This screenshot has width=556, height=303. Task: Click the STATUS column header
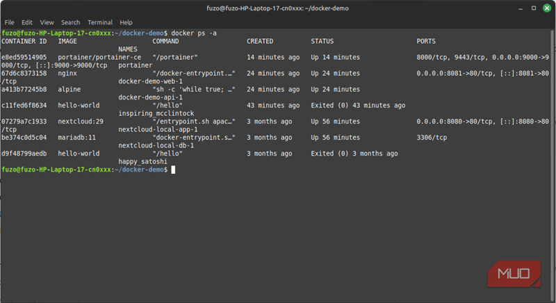click(x=322, y=41)
